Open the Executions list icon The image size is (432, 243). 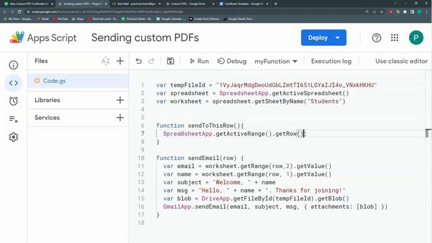[x=13, y=119]
